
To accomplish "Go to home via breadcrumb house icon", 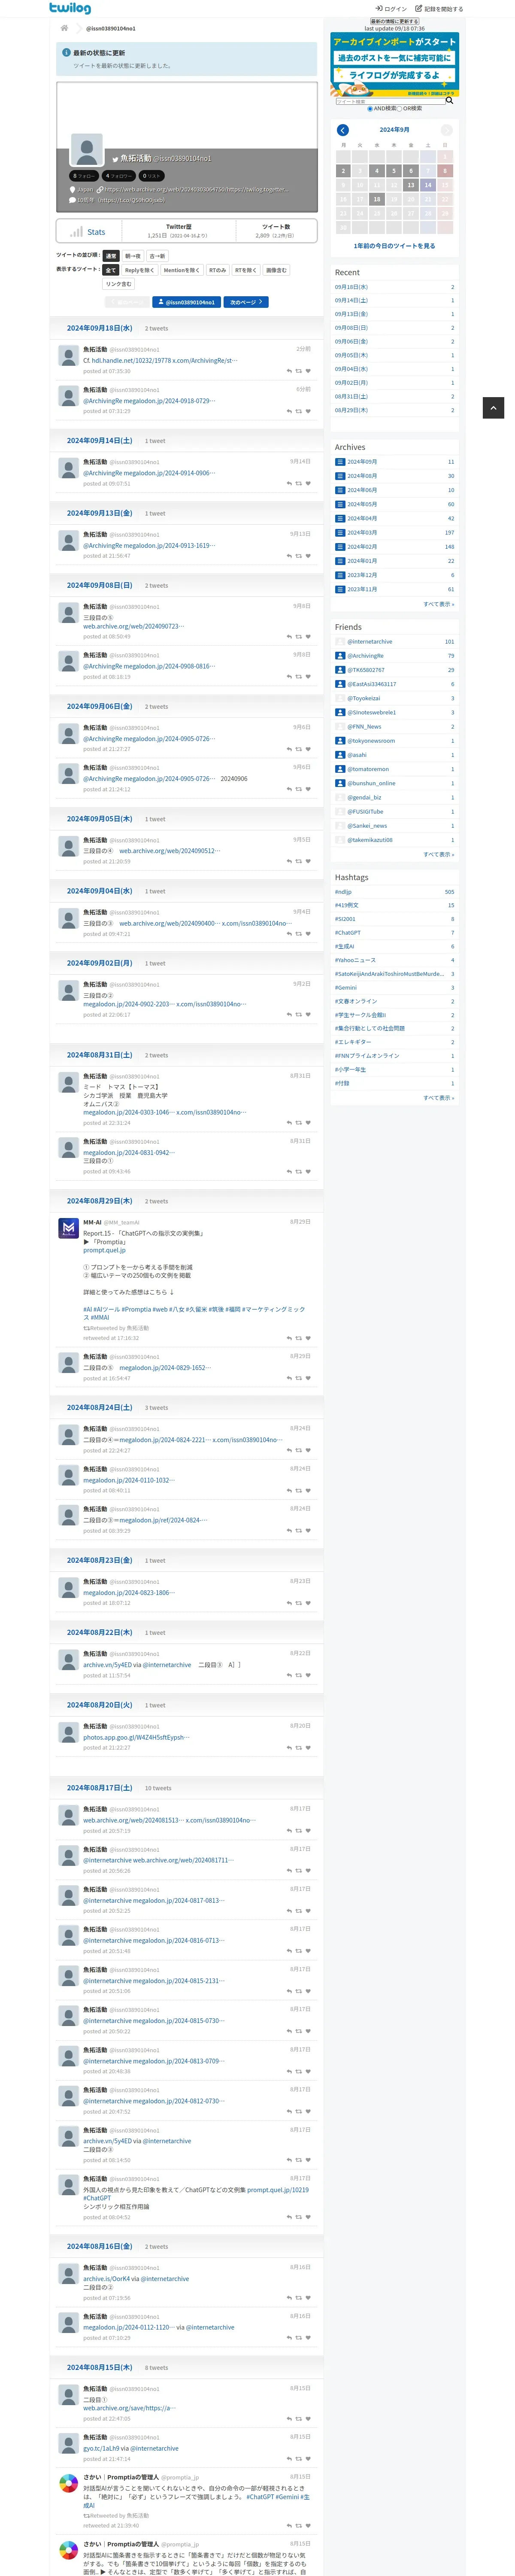I will coord(65,28).
